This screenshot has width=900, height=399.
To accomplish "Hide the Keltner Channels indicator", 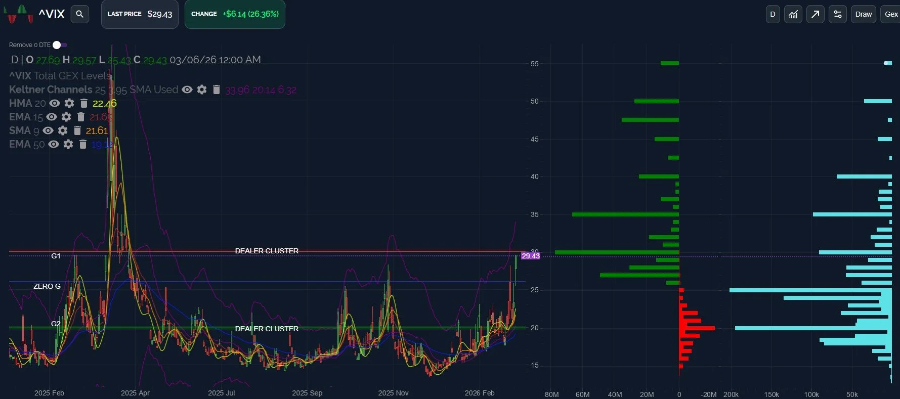I will [x=187, y=90].
